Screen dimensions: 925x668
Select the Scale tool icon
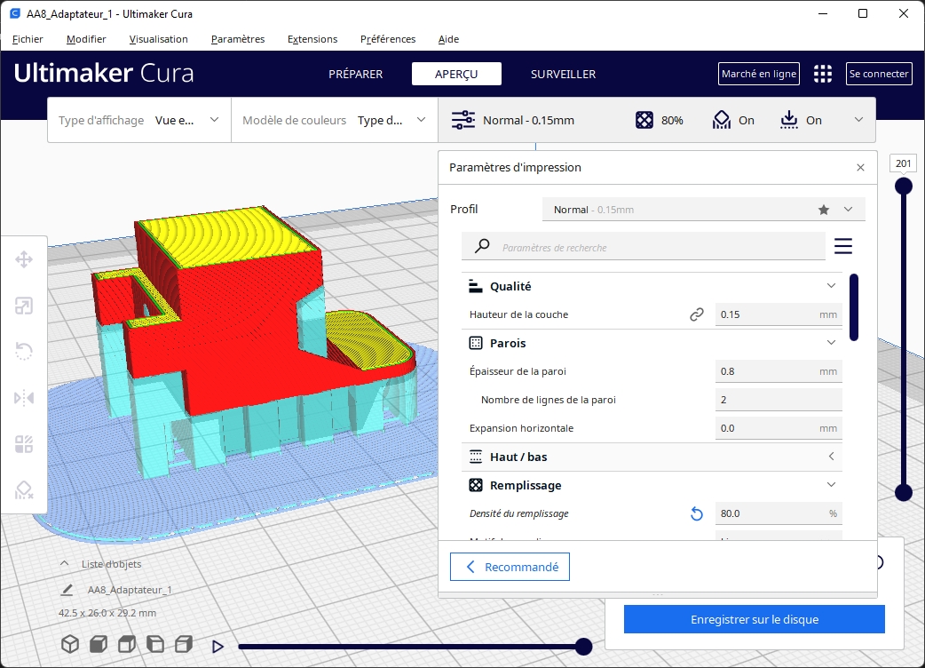[24, 306]
